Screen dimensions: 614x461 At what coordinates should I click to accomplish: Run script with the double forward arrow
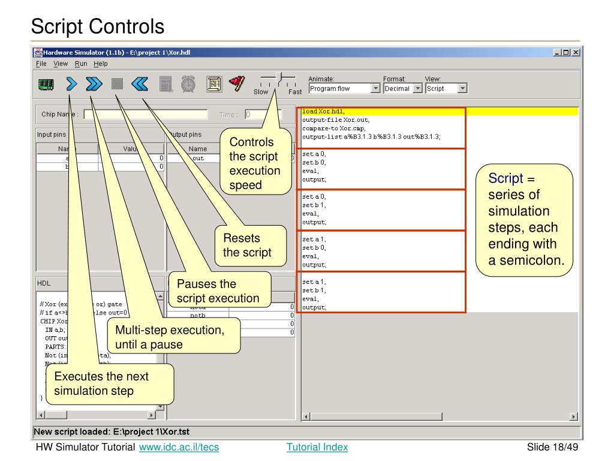point(94,84)
